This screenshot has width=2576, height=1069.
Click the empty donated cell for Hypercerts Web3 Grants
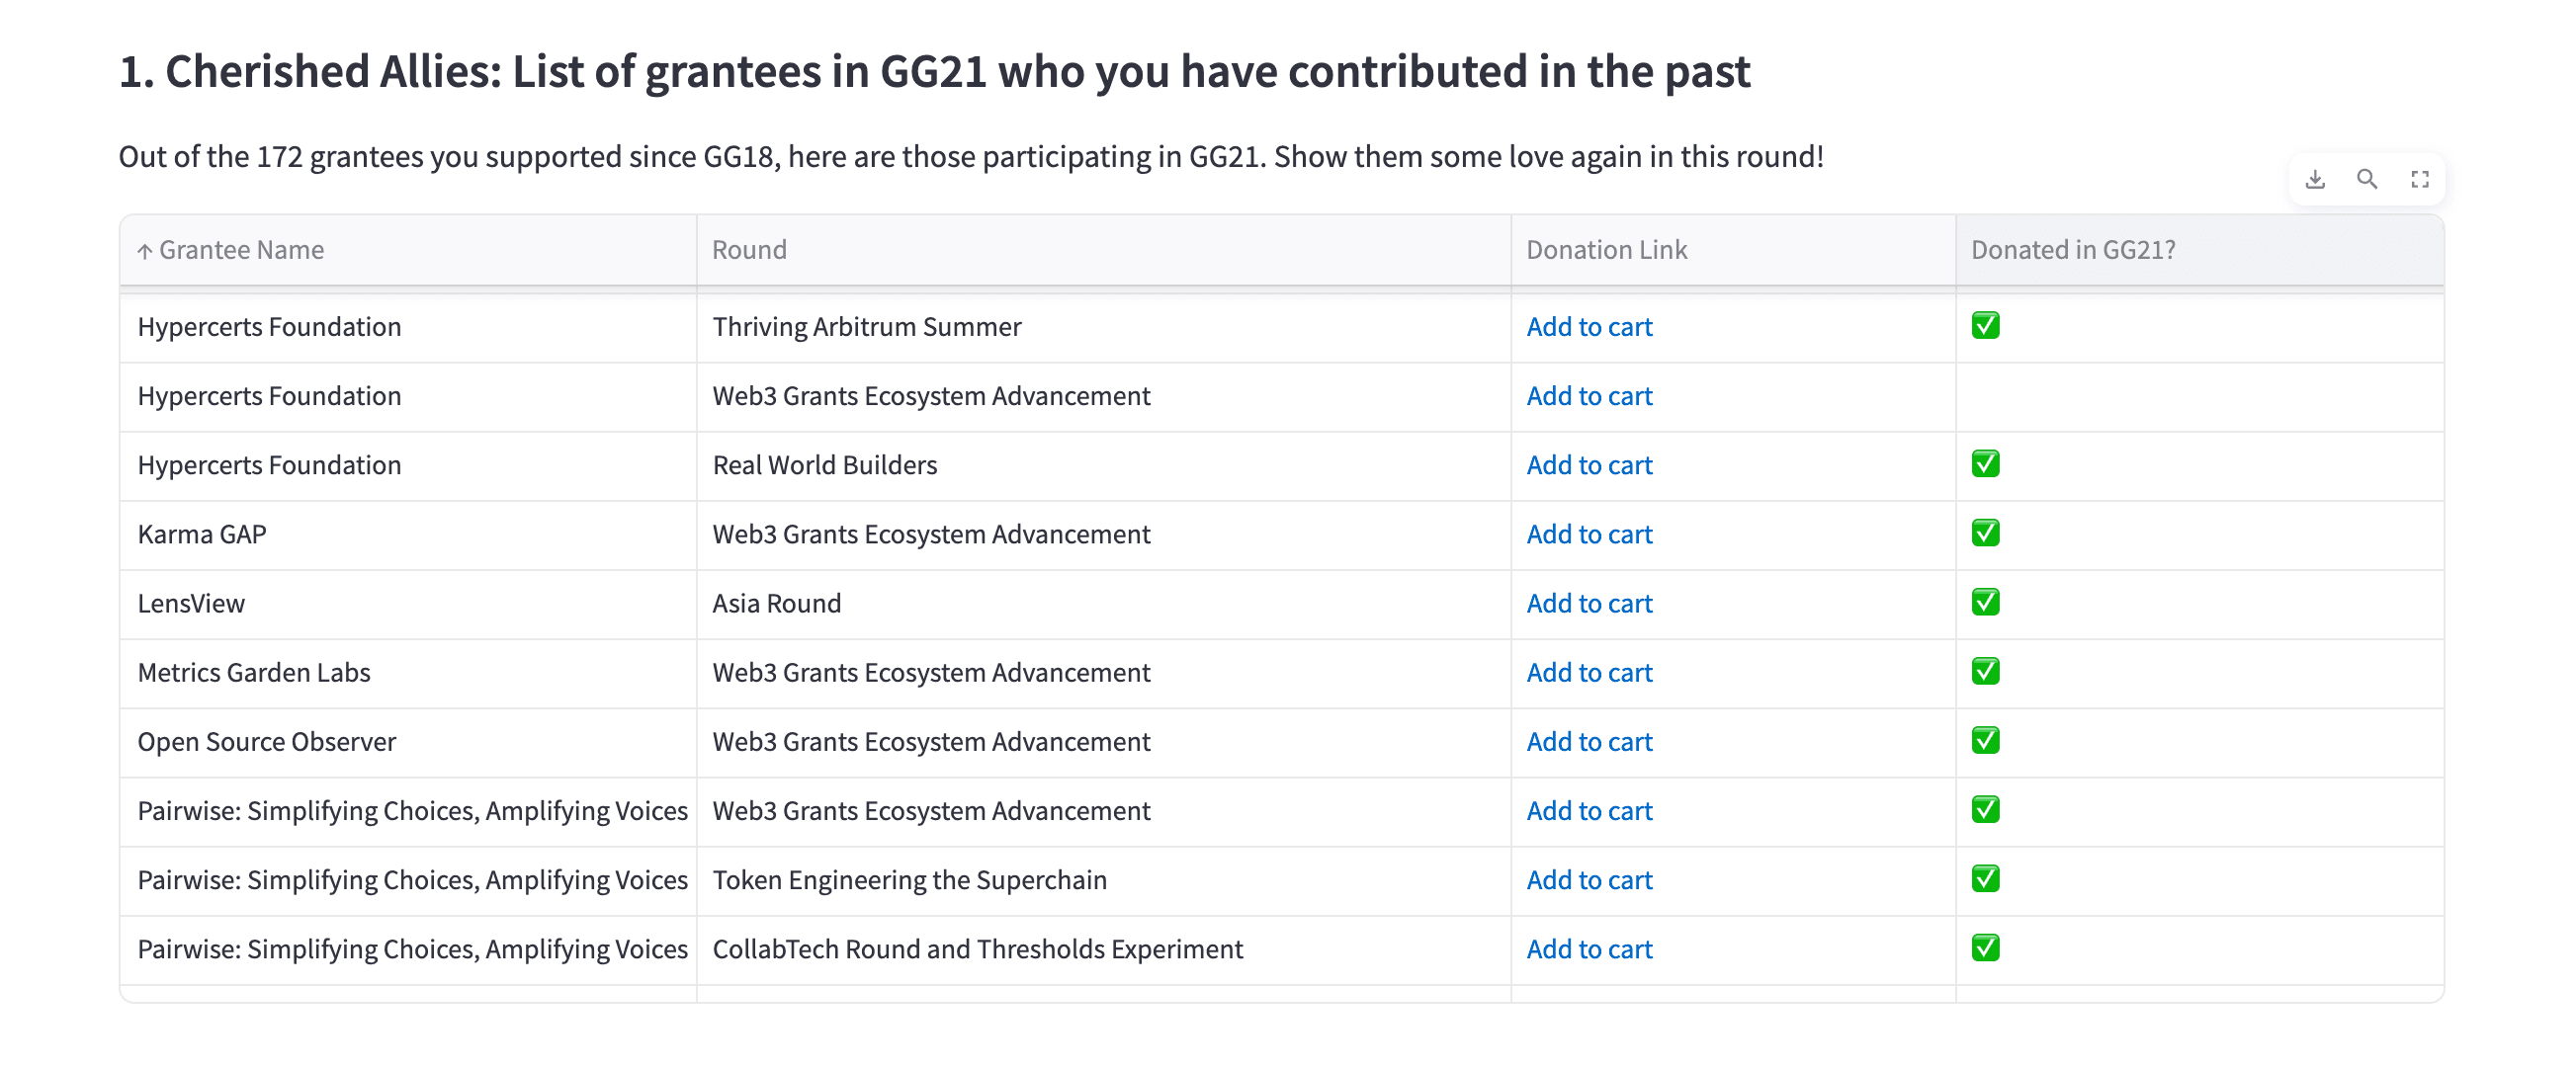coord(2198,396)
